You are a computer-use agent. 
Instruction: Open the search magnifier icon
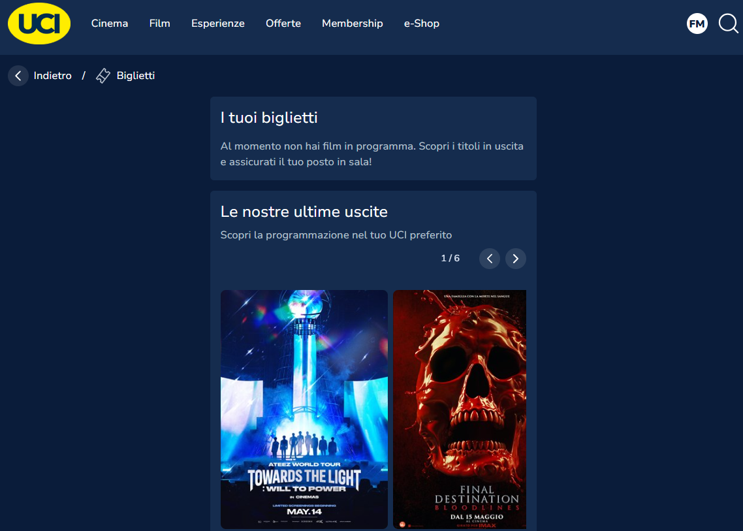tap(729, 24)
